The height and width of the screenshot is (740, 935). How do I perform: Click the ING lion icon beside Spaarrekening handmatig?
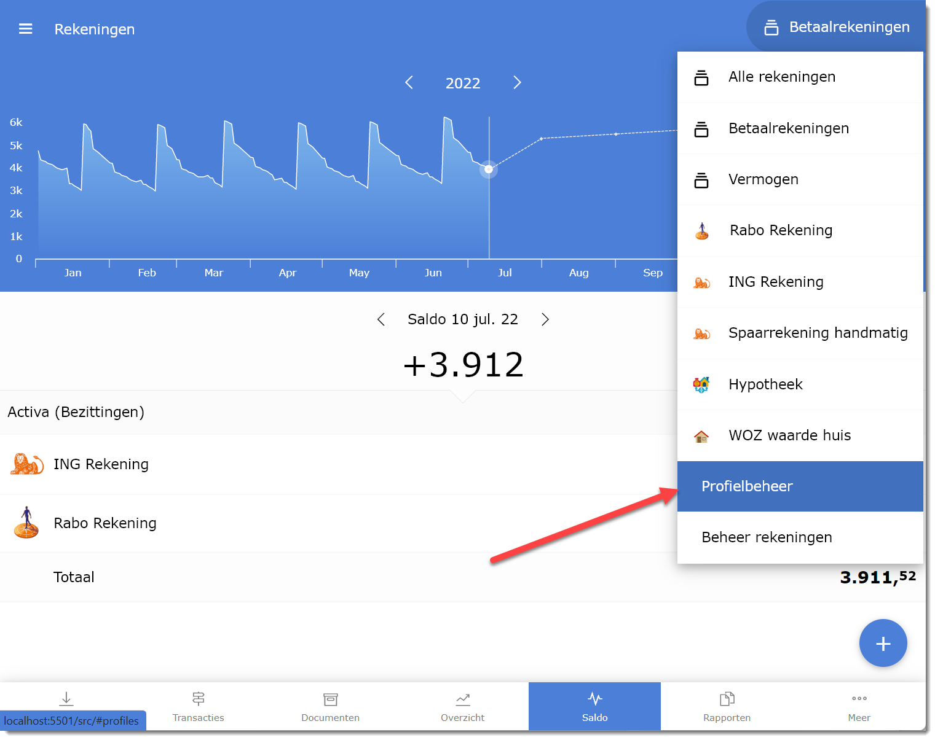[701, 333]
